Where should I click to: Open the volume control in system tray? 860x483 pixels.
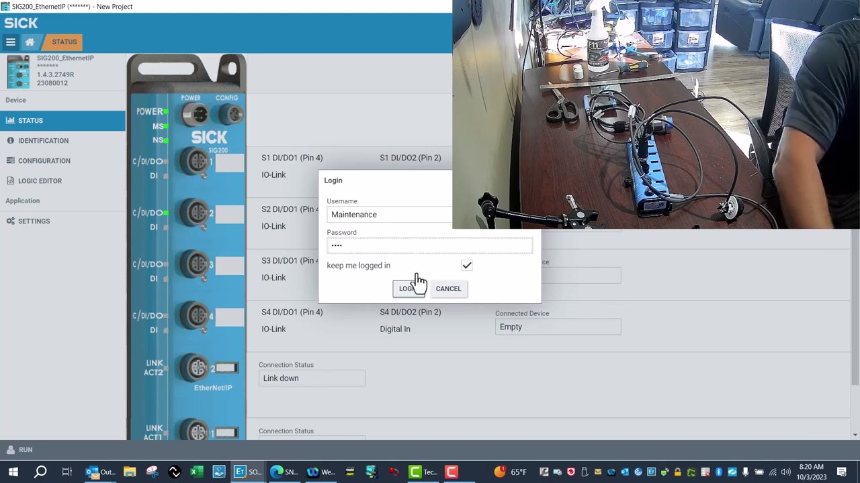(x=785, y=472)
